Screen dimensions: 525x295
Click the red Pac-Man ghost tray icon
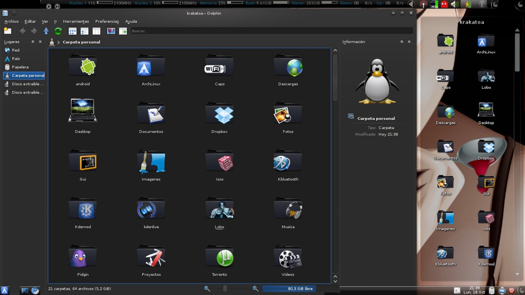click(444, 4)
